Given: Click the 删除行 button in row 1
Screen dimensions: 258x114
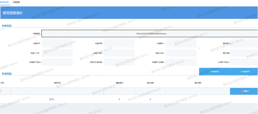Looking at the screenshot, I should point(244,91).
